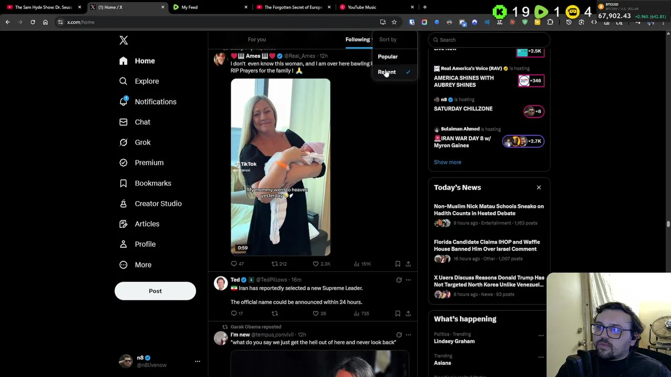Select Popular sort option
The image size is (671, 377).
(388, 57)
